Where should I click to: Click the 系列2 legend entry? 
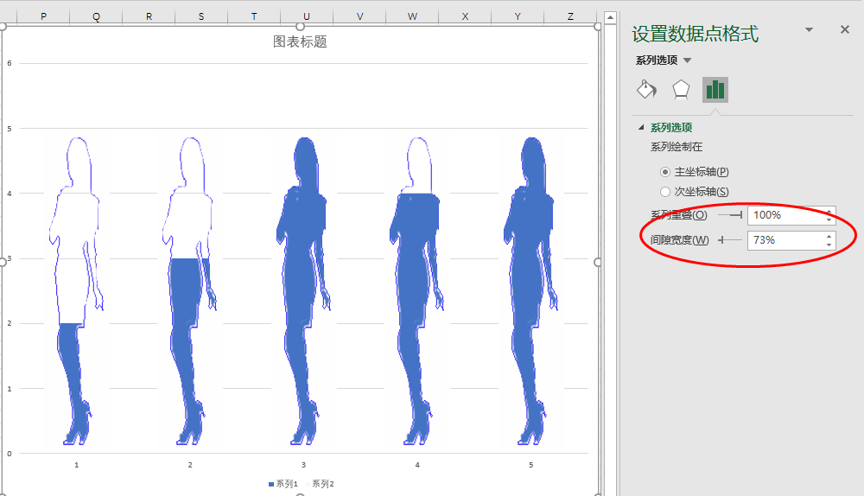[x=321, y=484]
